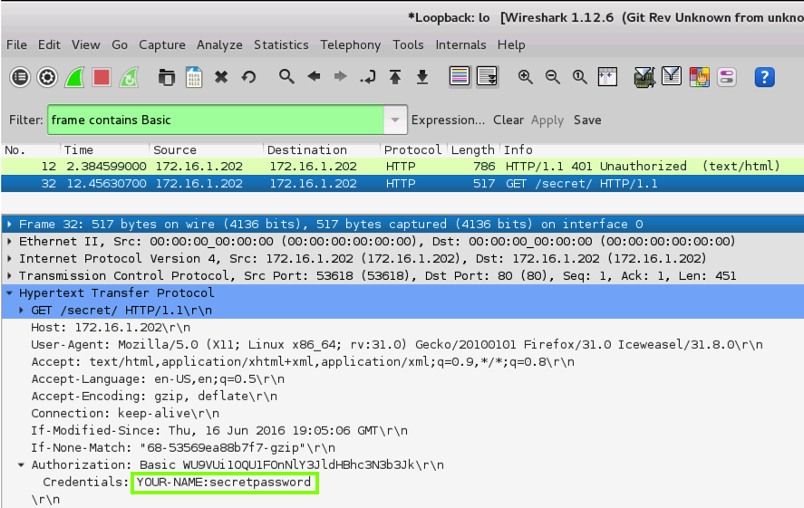Screen dimensions: 804x508
Task: Open the Statistics menu
Action: coord(281,45)
